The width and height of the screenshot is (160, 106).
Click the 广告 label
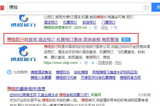point(114,27)
